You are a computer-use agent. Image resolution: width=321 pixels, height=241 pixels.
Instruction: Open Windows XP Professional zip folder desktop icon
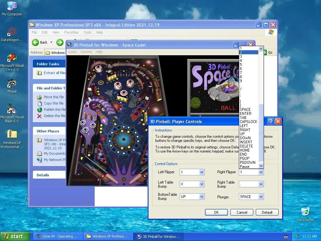[x=12, y=139]
